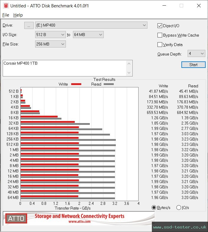This screenshot has height=232, width=208.
Task: Open the www.atto.com link
Action: click(79, 221)
